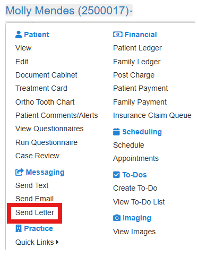Image resolution: width=198 pixels, height=256 pixels.
Task: Select Insurance Claim Queue
Action: tap(152, 115)
